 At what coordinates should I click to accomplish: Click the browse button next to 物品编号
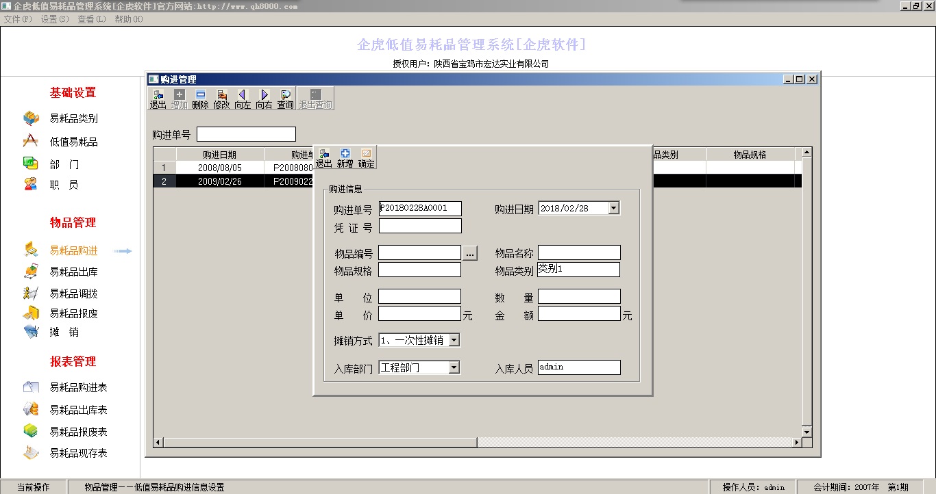click(469, 253)
